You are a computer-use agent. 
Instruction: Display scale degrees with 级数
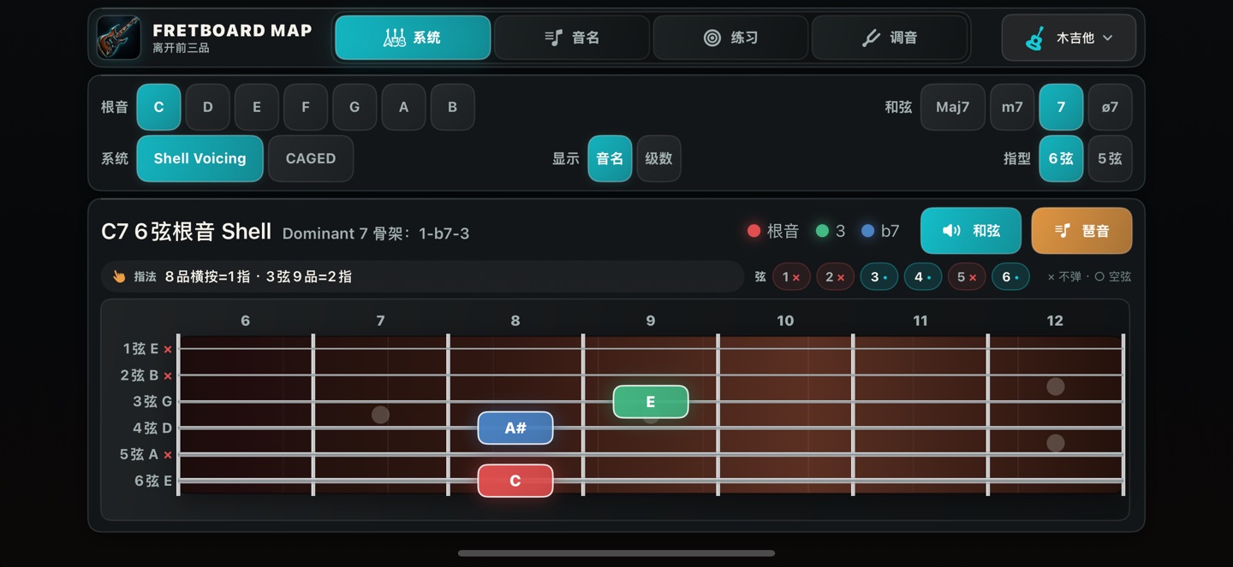pyautogui.click(x=658, y=158)
